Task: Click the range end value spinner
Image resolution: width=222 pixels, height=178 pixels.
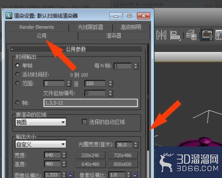Action: pyautogui.click(x=110, y=83)
